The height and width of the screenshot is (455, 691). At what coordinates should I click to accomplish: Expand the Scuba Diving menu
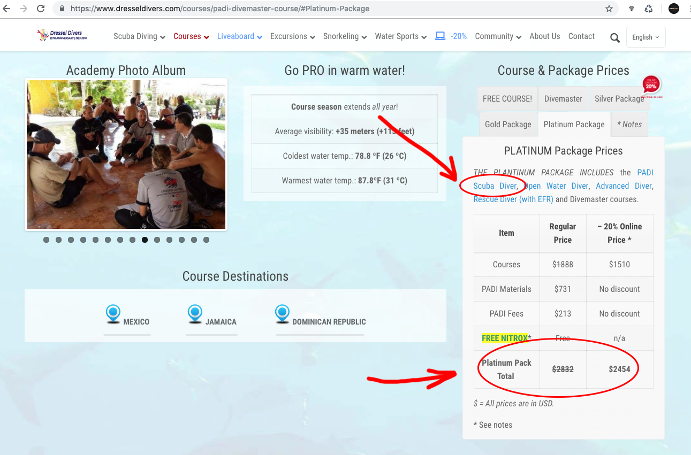pyautogui.click(x=139, y=36)
